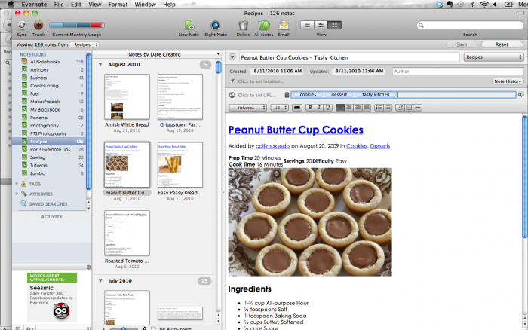Toggle underline formatting
Screen dimensions: 528x330
tap(327, 108)
